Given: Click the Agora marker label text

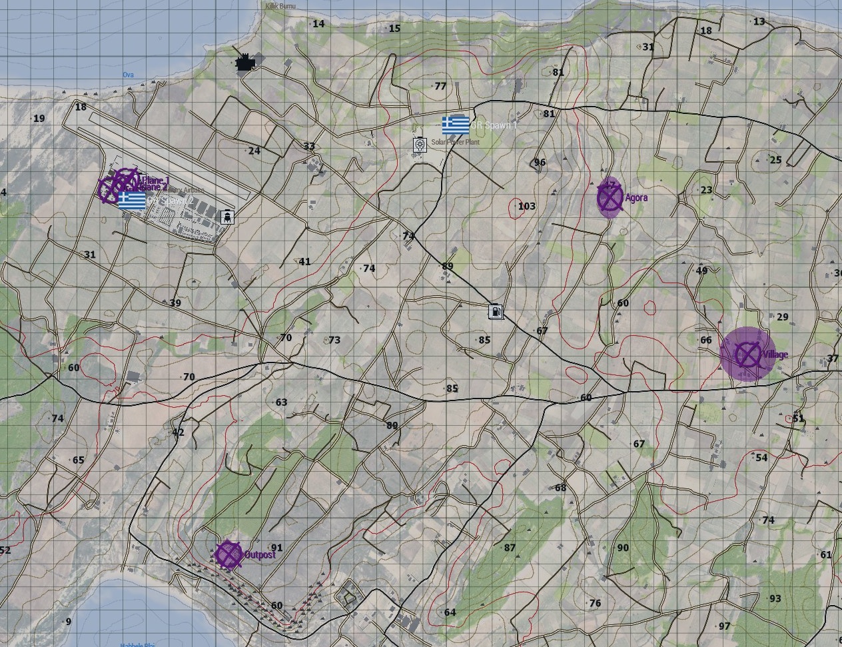Looking at the screenshot, I should click(x=636, y=197).
